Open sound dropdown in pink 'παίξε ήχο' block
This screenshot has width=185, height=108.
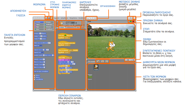[67, 60]
